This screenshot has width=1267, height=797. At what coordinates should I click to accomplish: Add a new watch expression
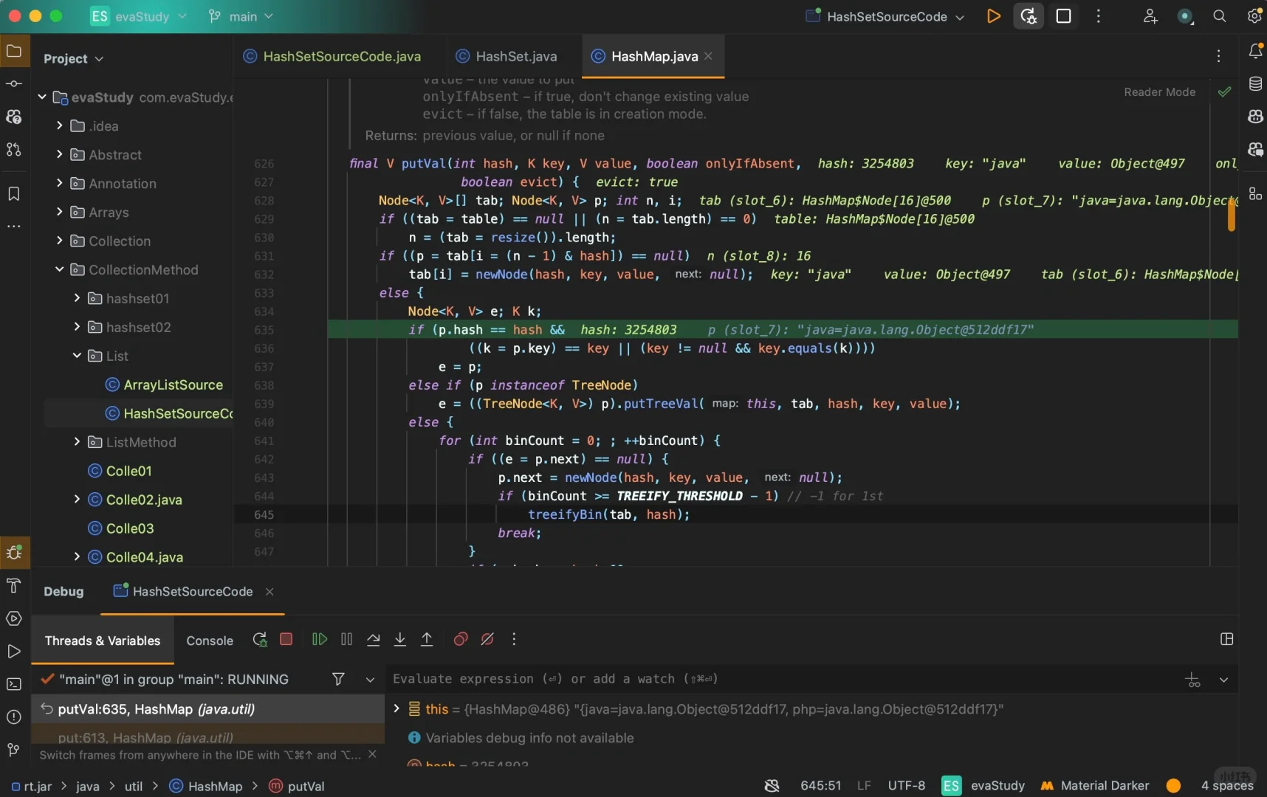click(1193, 680)
